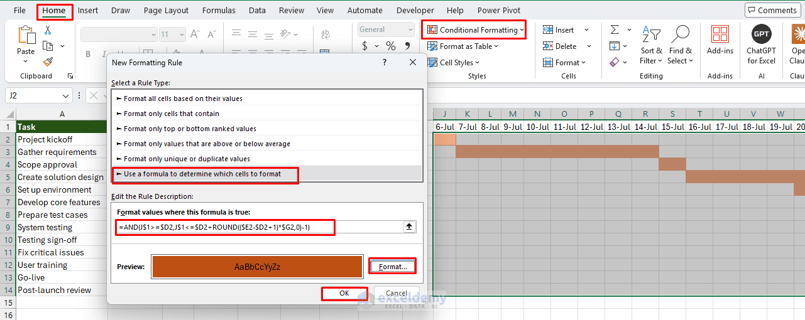
Task: Select the Format Painter brush icon
Action: pos(48,61)
